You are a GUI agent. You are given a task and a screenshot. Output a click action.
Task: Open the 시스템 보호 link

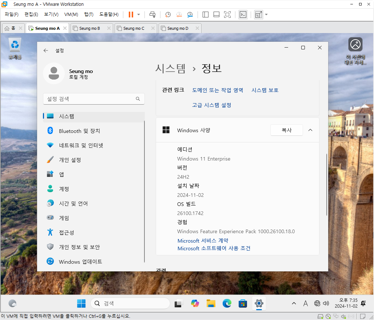click(x=265, y=90)
